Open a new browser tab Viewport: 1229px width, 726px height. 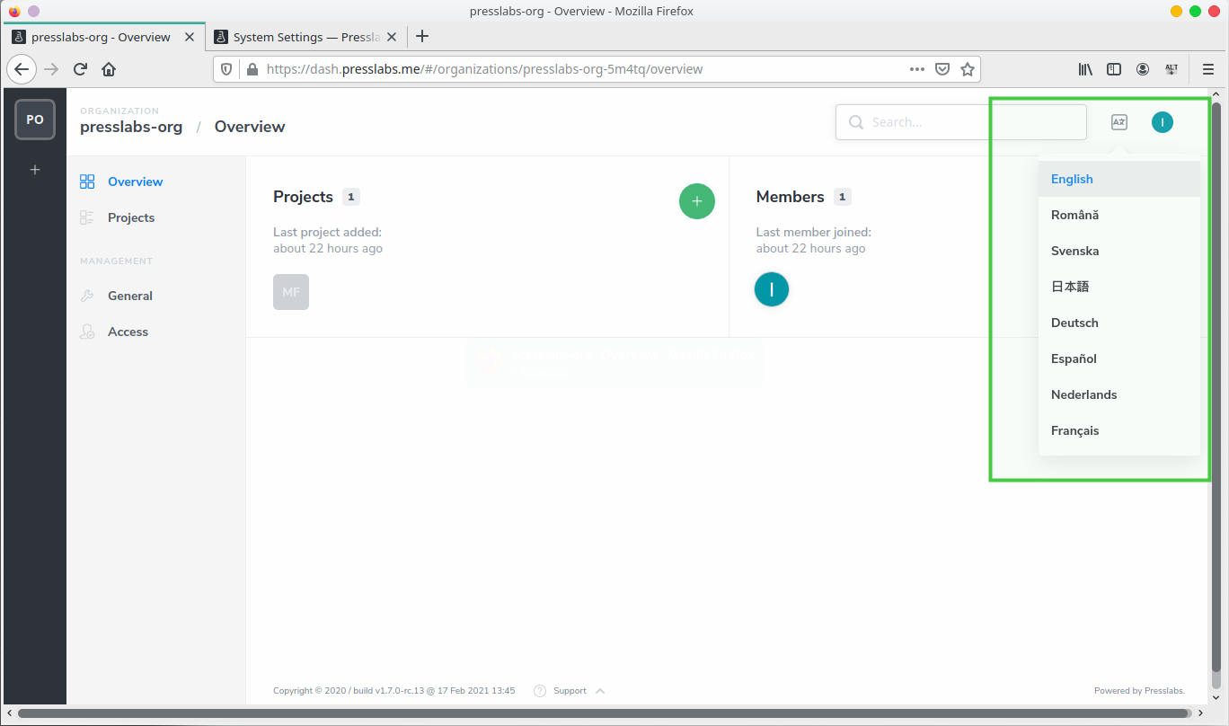(x=422, y=37)
